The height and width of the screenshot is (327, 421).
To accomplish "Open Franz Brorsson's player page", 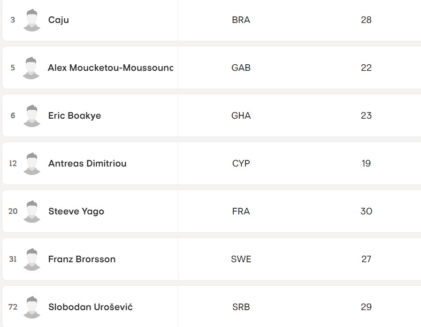I will pyautogui.click(x=82, y=259).
